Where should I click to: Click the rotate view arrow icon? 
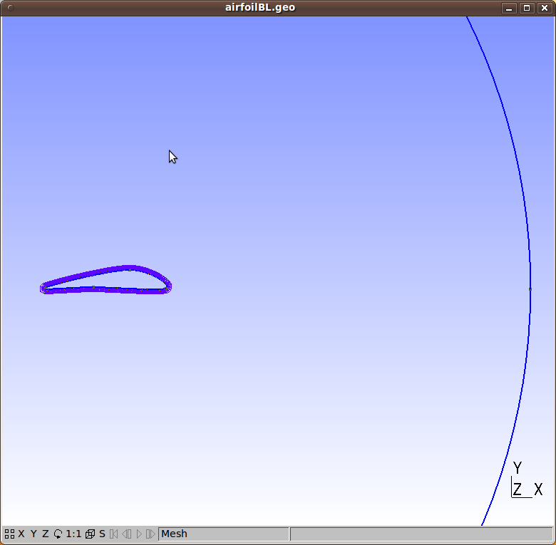[x=58, y=534]
